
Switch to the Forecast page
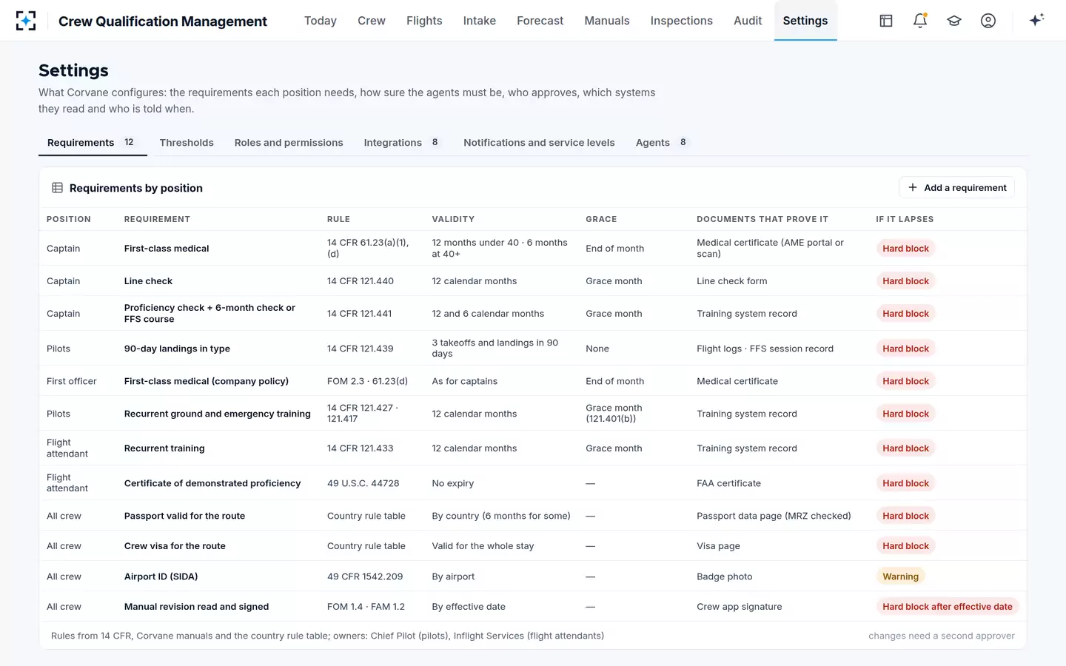[540, 21]
